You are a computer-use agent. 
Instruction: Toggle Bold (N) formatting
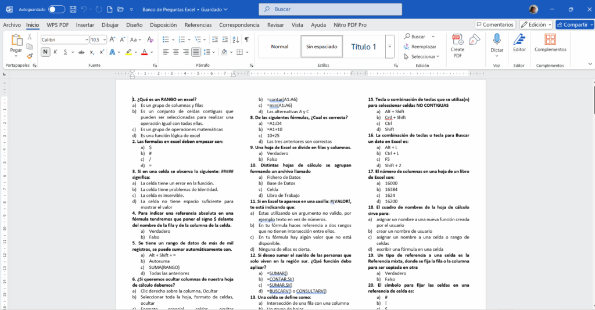45,52
